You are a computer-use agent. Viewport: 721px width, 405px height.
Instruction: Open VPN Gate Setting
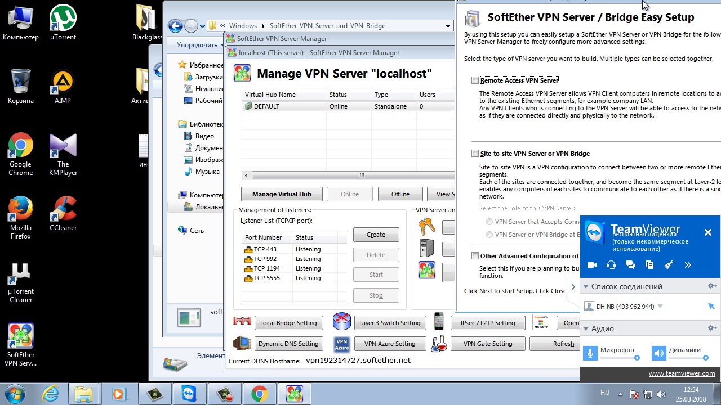[x=488, y=344]
